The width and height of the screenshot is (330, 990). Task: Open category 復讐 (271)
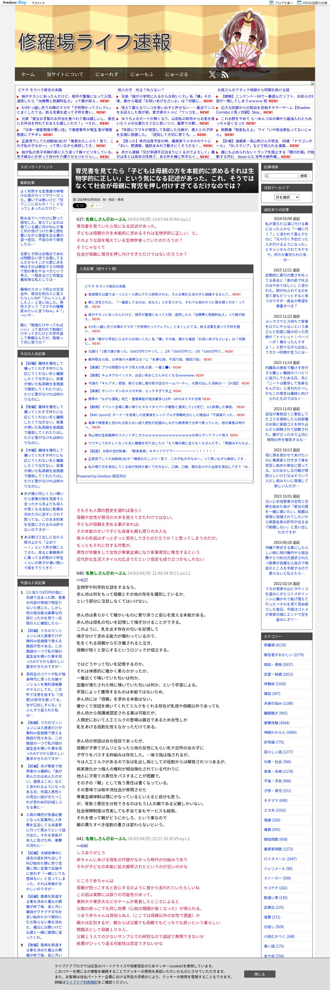272,917
